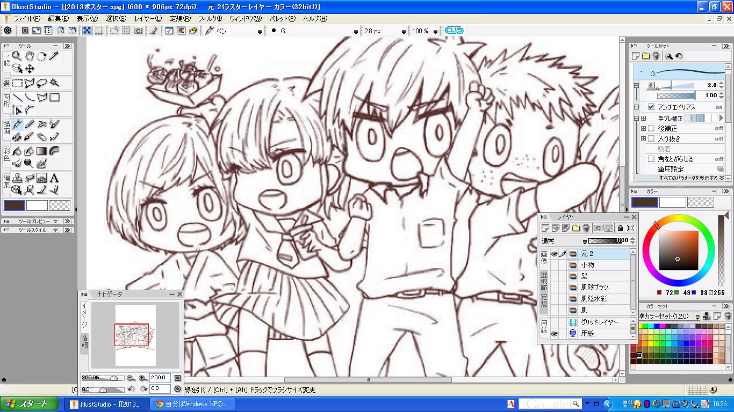
Task: Open the 筆圧設定 pressure settings button
Action: tap(720, 170)
